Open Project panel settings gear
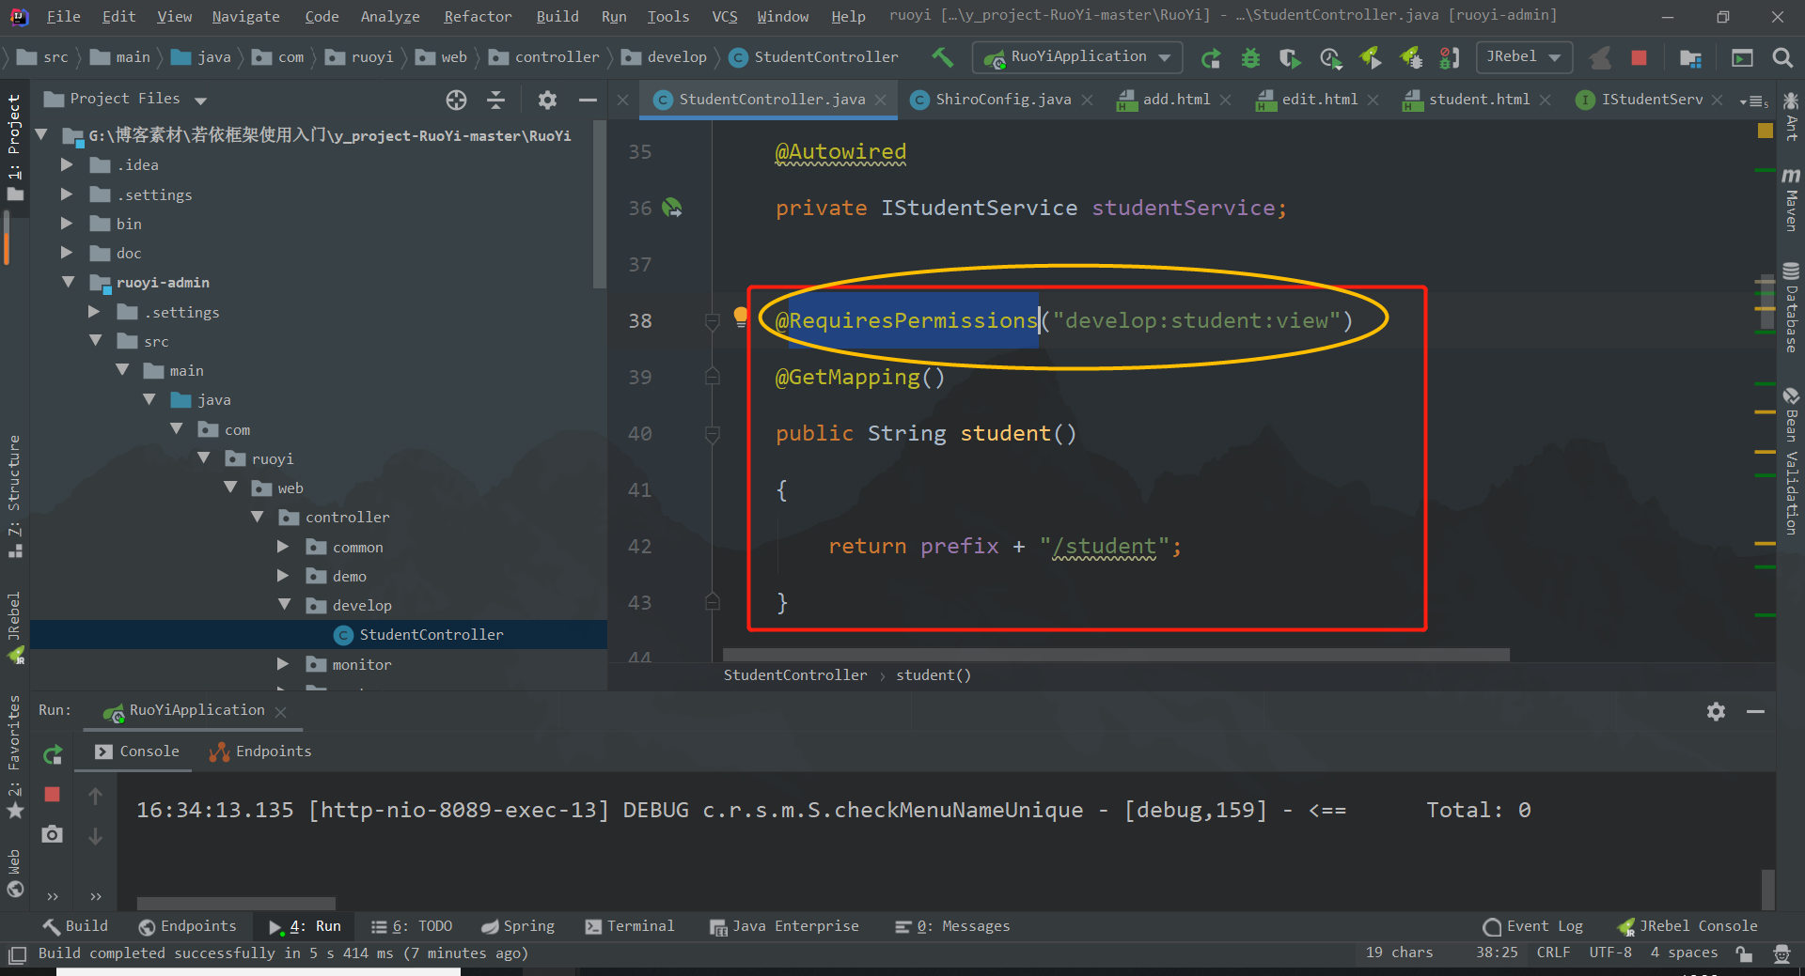This screenshot has width=1805, height=976. [547, 100]
